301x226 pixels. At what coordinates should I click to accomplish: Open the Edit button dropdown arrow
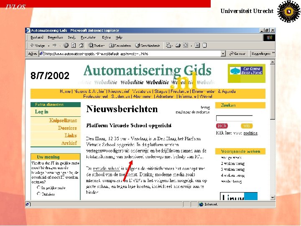[191, 46]
